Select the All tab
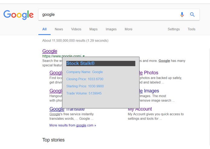 click(44, 29)
